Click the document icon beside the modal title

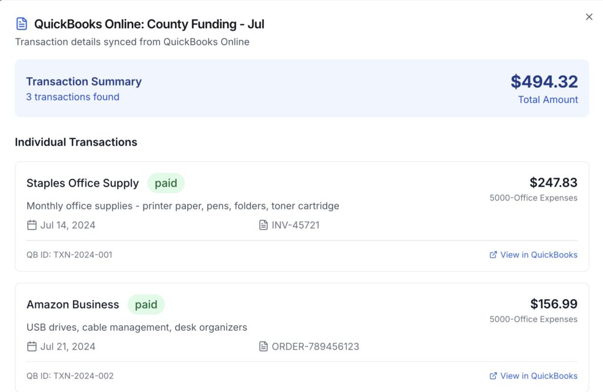tap(21, 23)
